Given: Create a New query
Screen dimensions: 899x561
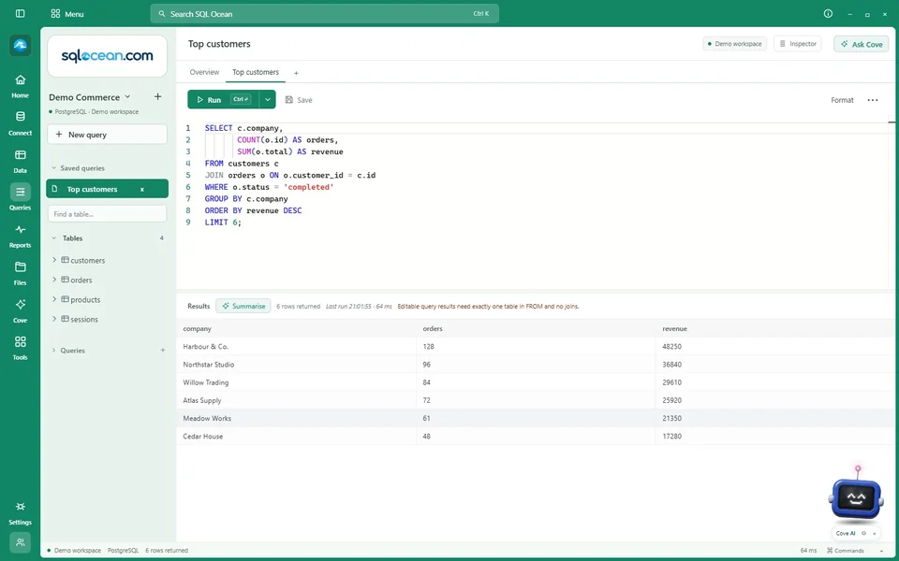Looking at the screenshot, I should click(107, 135).
